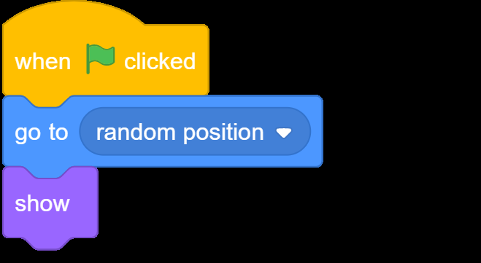Click the "random position" text in the oval field
Image resolution: width=481 pixels, height=263 pixels.
click(x=180, y=133)
